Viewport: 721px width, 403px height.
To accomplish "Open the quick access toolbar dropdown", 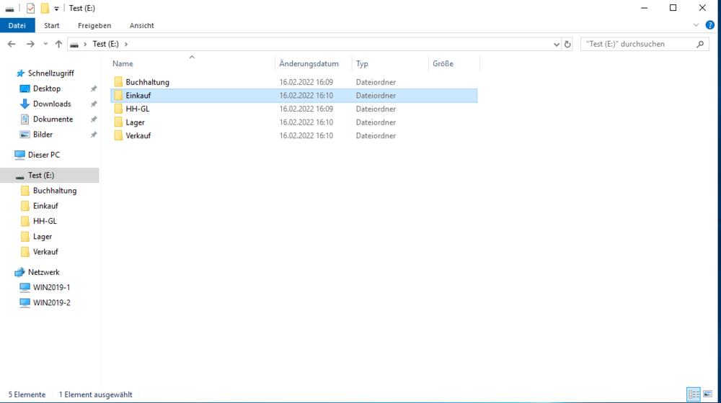I will (56, 9).
